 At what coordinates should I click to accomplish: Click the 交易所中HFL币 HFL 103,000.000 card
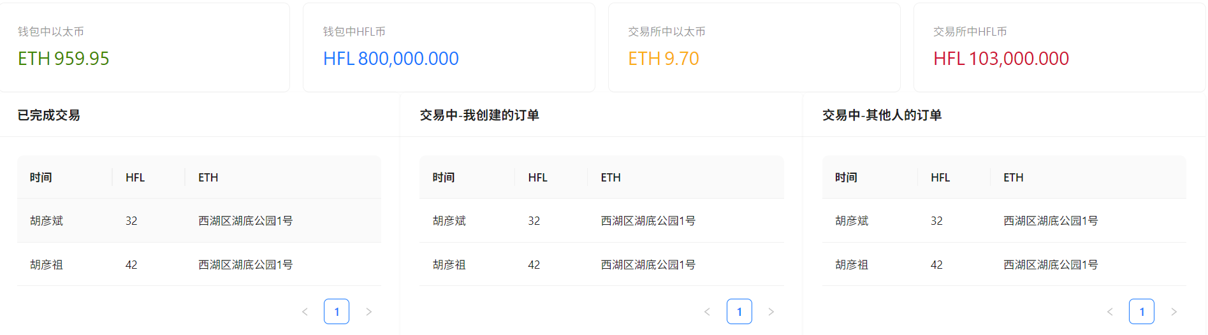click(1059, 48)
